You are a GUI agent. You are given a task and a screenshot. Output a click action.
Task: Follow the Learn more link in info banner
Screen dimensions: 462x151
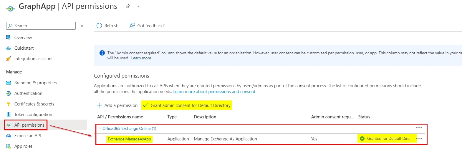click(141, 58)
